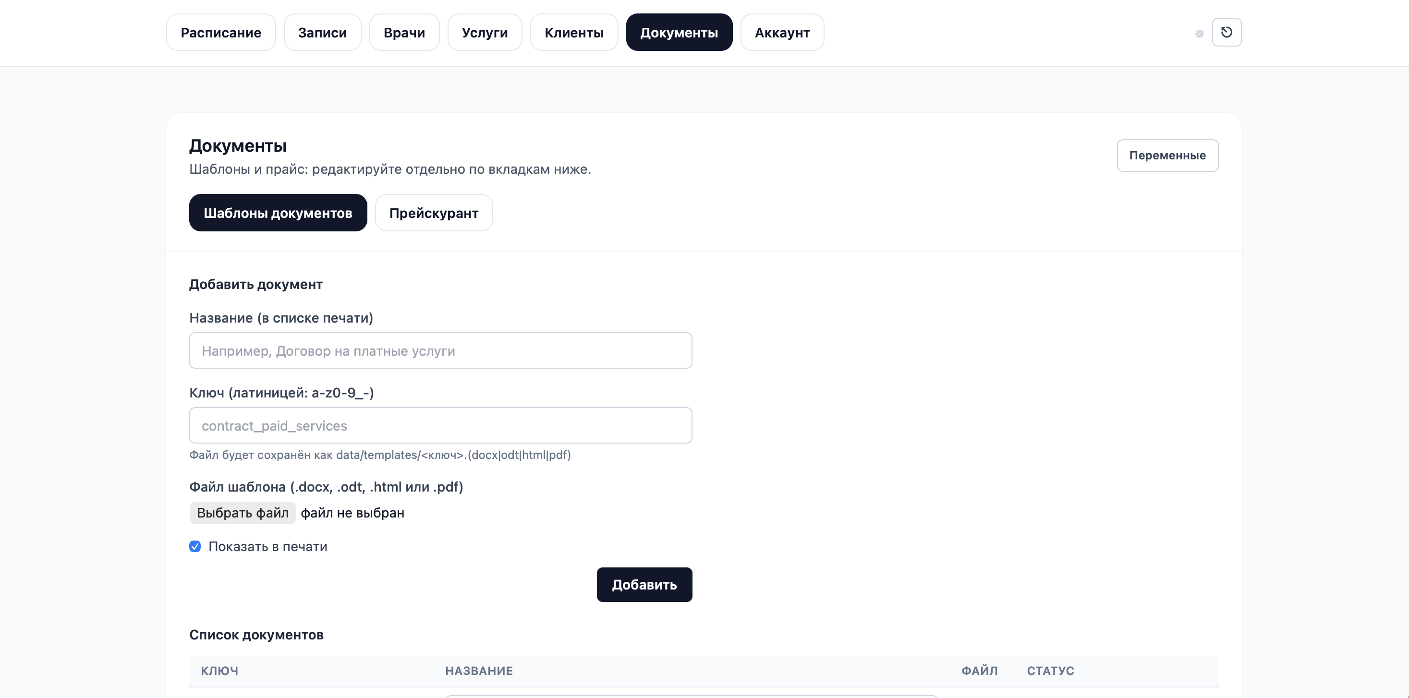Click the "КЛЮЧ" column header
This screenshot has width=1409, height=698.
[220, 671]
